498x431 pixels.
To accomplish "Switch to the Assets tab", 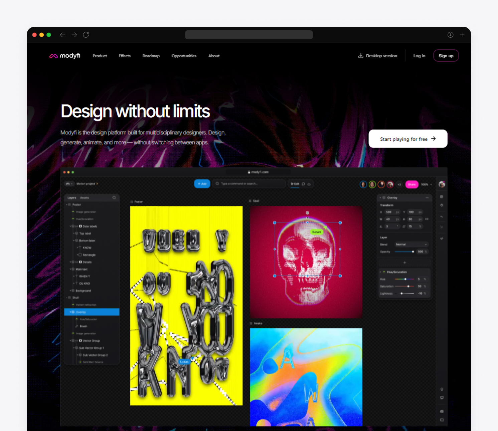I will pyautogui.click(x=85, y=198).
